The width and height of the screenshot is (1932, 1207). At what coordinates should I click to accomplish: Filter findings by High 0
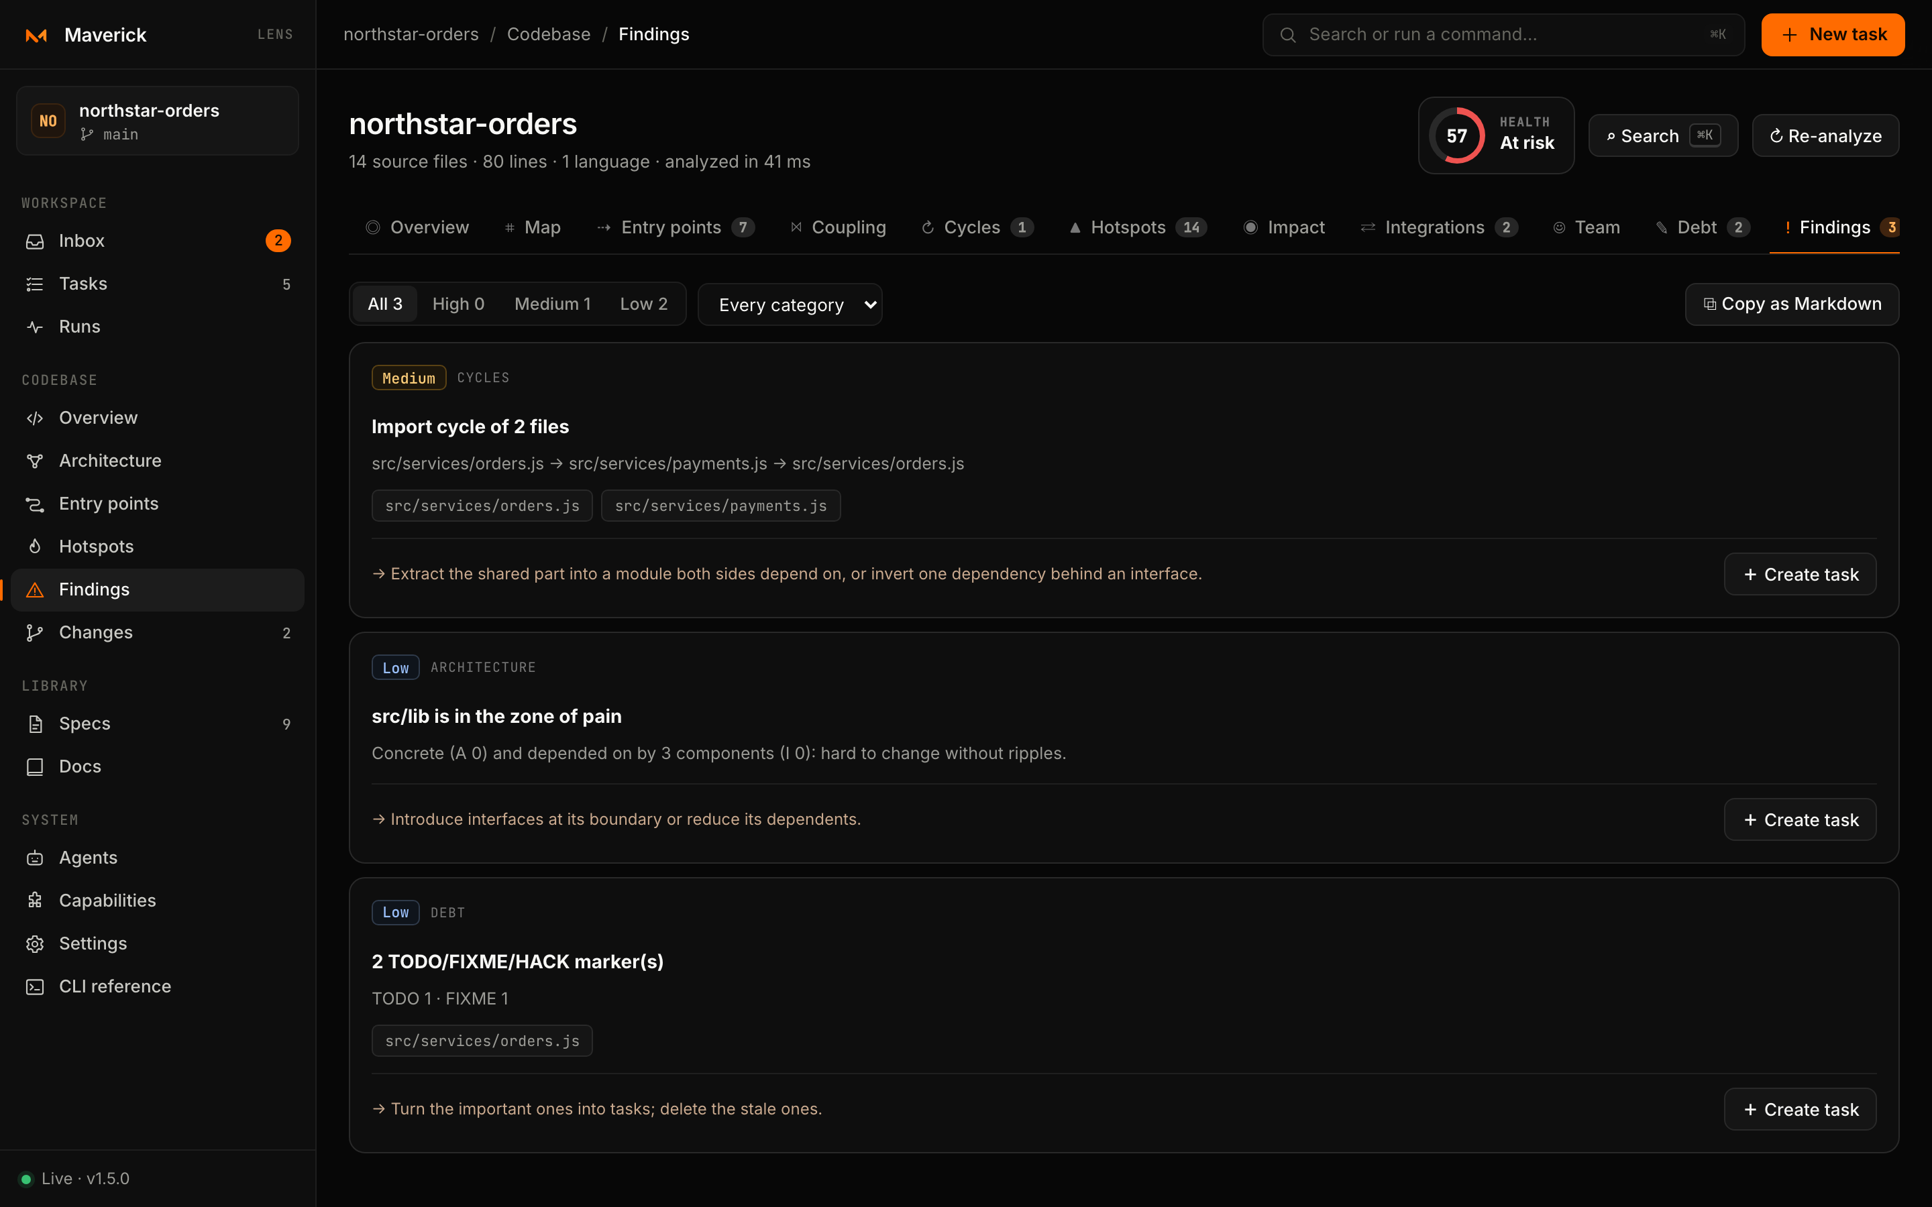click(x=458, y=304)
